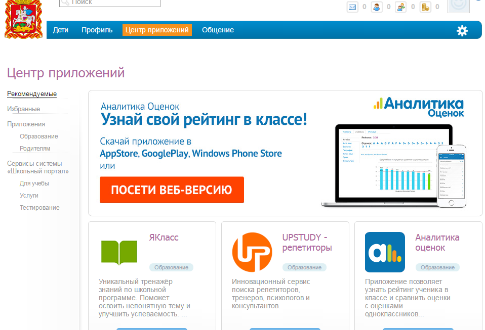Open the Избранные sidebar section
The height and width of the screenshot is (330, 485).
pyautogui.click(x=23, y=109)
